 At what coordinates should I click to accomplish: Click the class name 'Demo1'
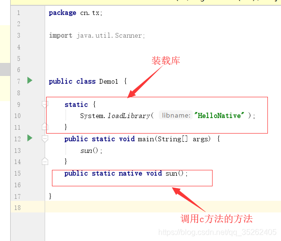coord(109,81)
